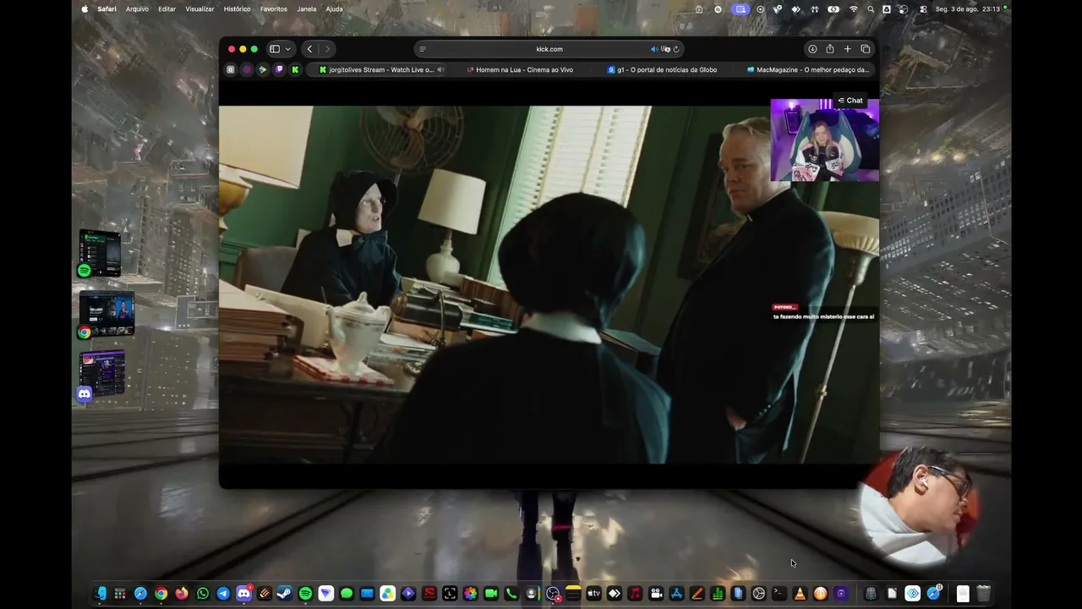Open Steam from the Dock
Image resolution: width=1082 pixels, height=609 pixels.
[x=285, y=594]
